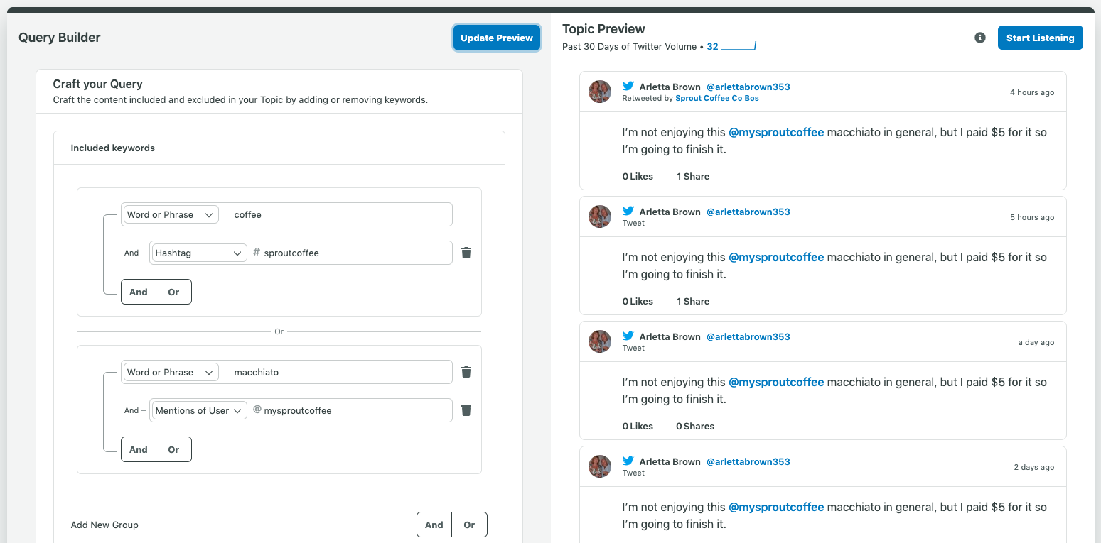Open @arlettabrown353 on the 4 hours ago tweet
Viewport: 1101px width, 543px height.
tap(748, 87)
